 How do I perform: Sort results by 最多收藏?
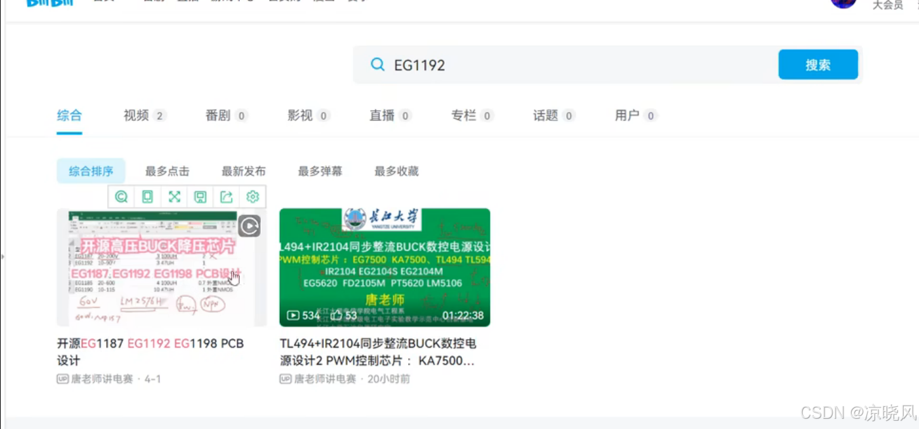(397, 171)
